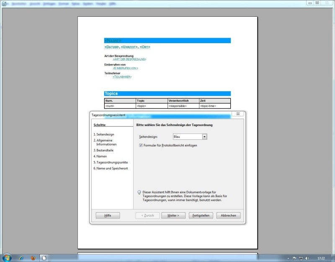Choose step 6. Name und Speicherort

point(111,168)
